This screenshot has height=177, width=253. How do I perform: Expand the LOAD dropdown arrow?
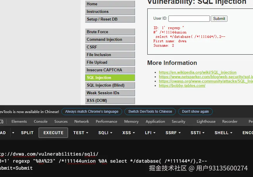coord(13,133)
